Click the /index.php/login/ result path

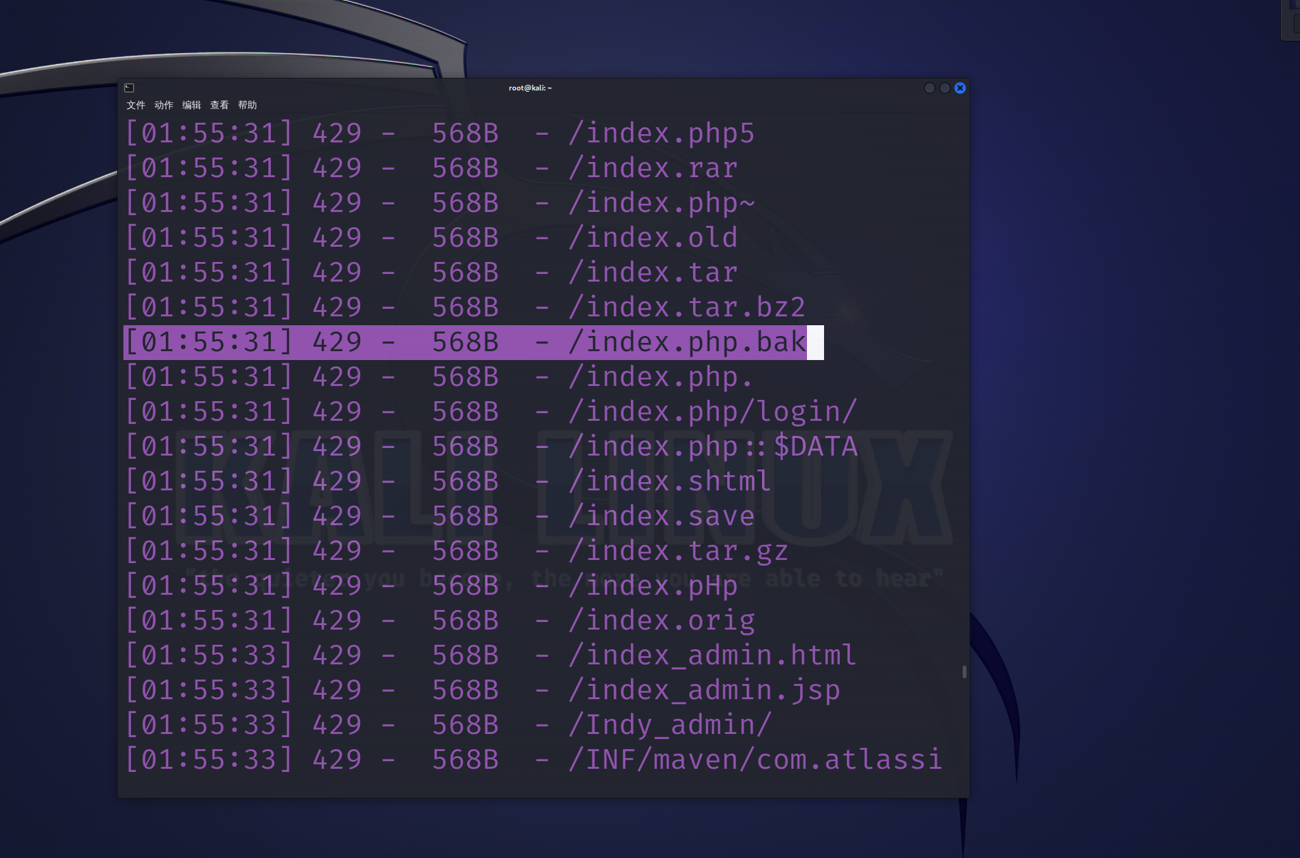point(713,412)
